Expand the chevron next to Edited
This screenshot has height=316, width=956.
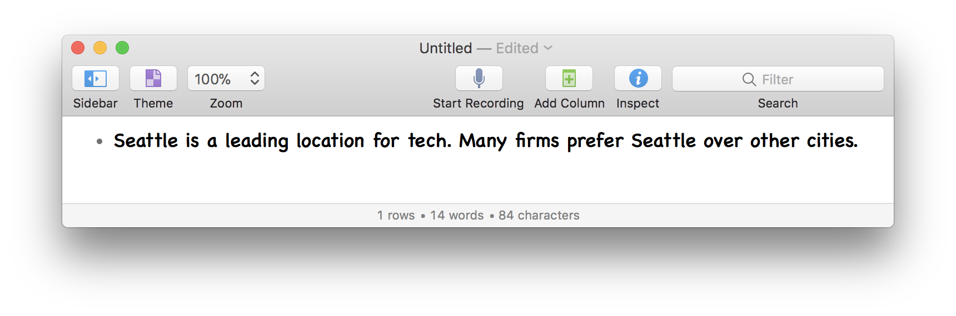(x=548, y=48)
